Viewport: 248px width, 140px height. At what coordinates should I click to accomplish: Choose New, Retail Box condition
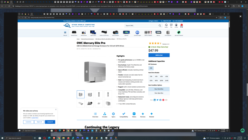coord(159,89)
